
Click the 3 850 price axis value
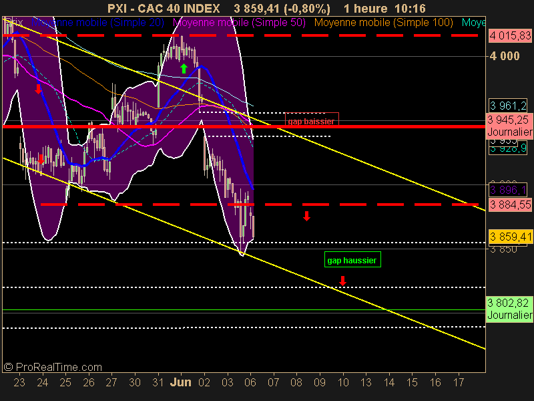[x=503, y=249]
